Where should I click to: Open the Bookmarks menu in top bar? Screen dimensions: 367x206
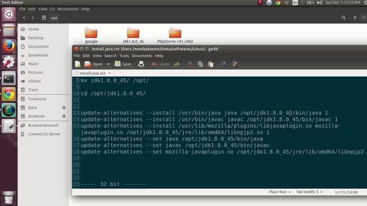click(x=68, y=9)
